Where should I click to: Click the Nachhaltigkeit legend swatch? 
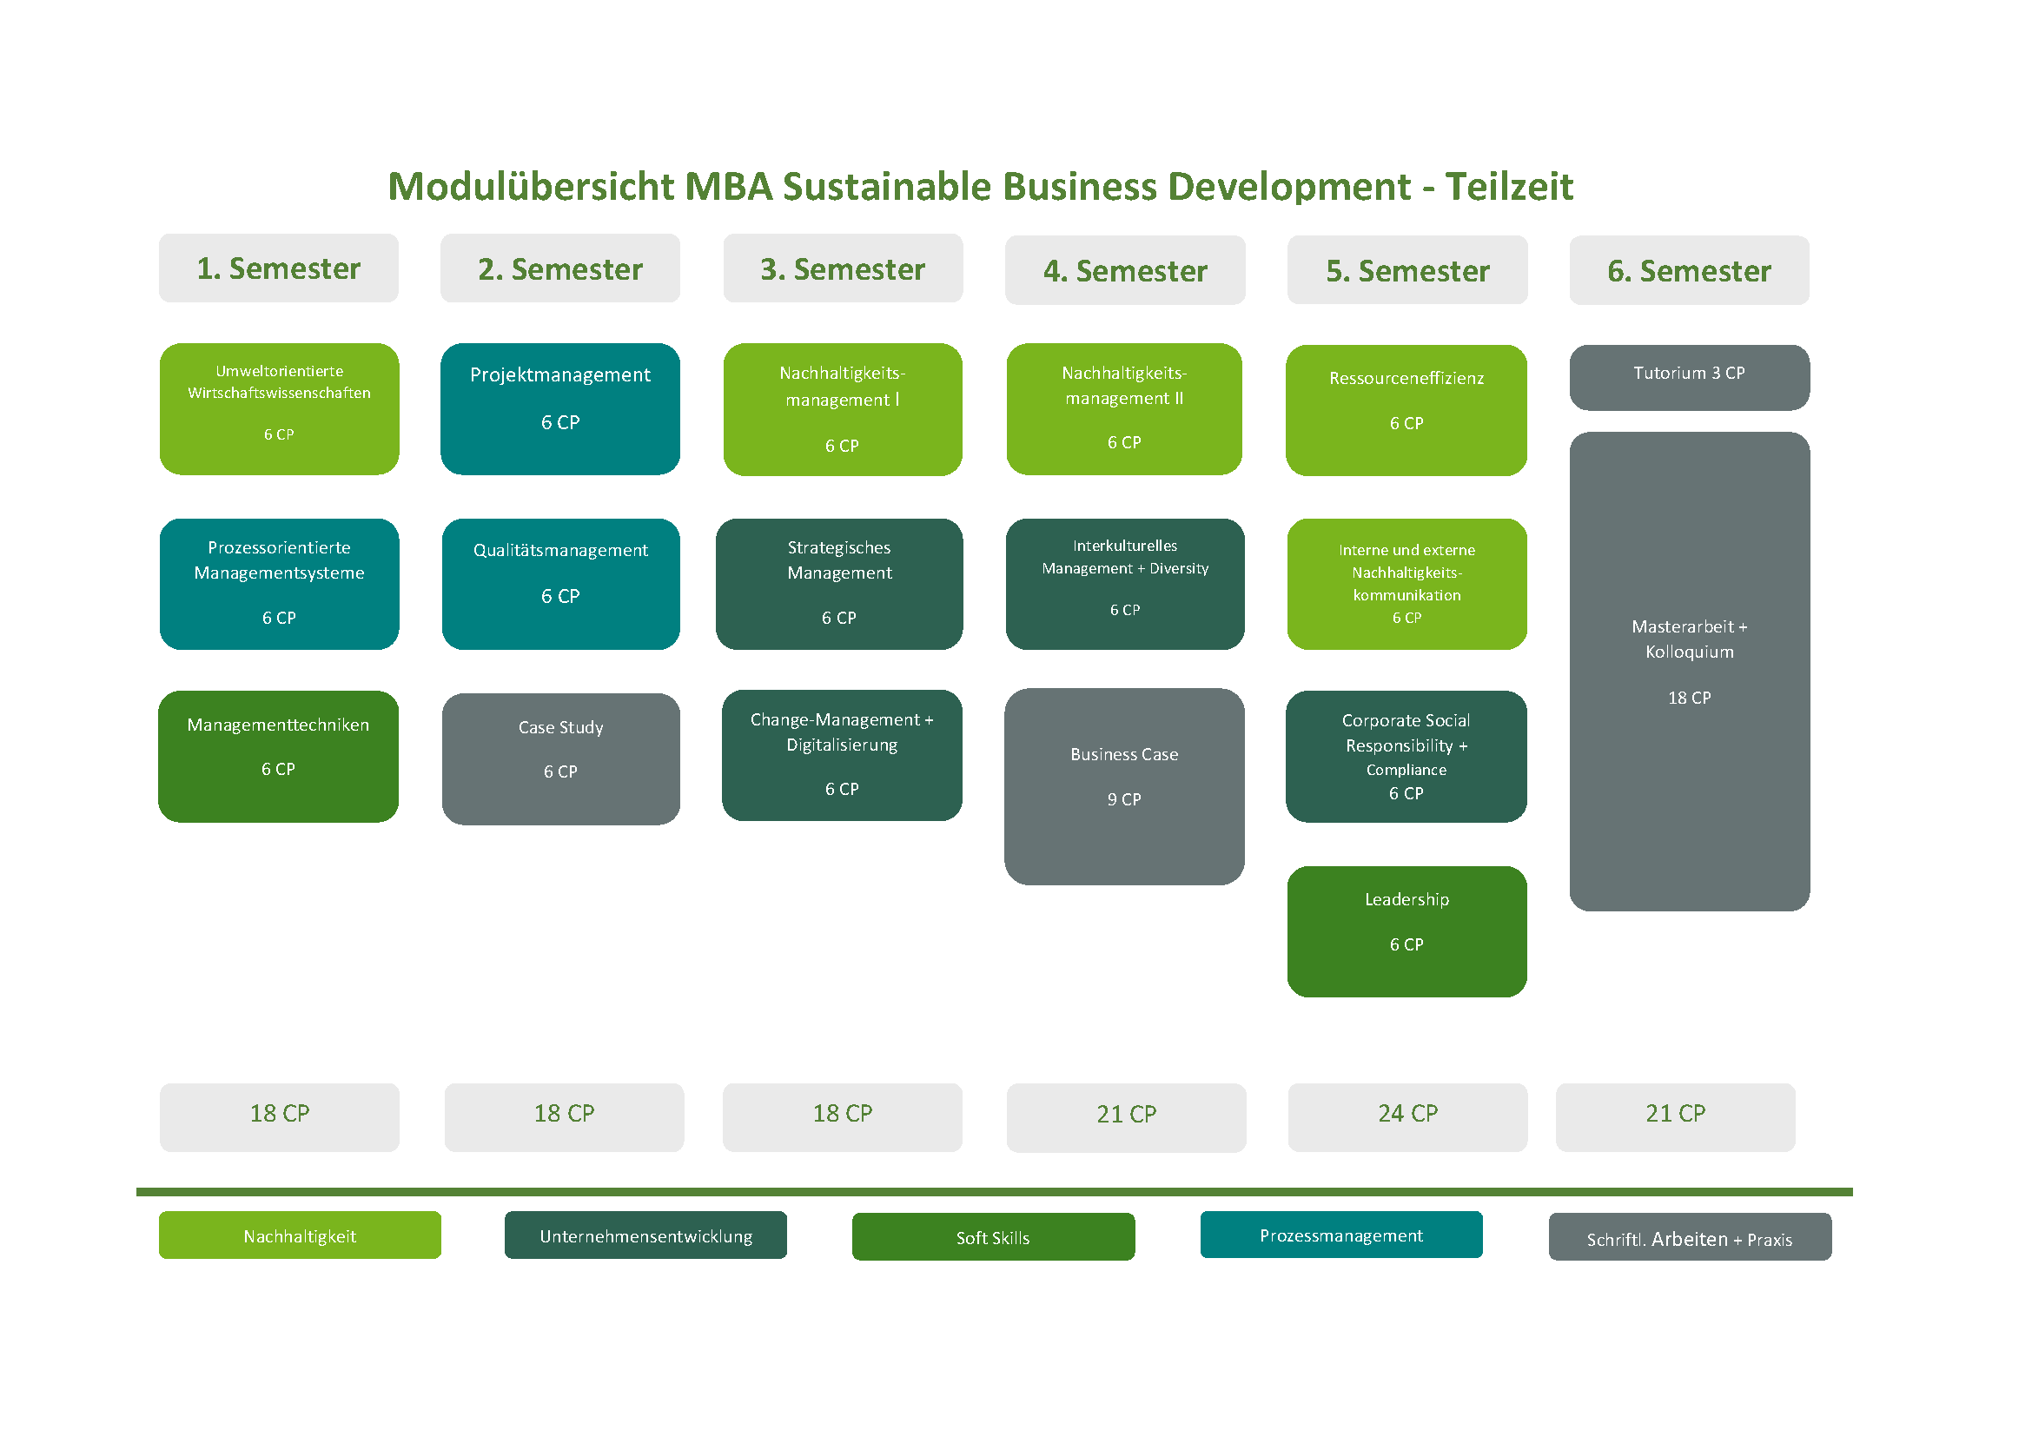300,1235
